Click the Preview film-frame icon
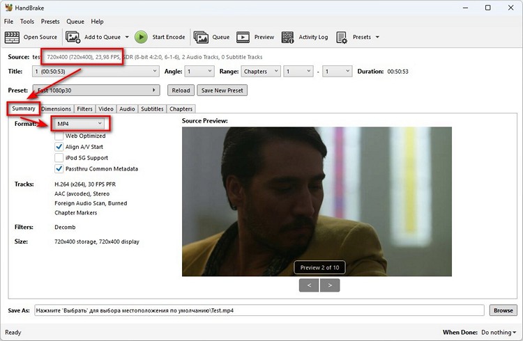 [x=243, y=37]
